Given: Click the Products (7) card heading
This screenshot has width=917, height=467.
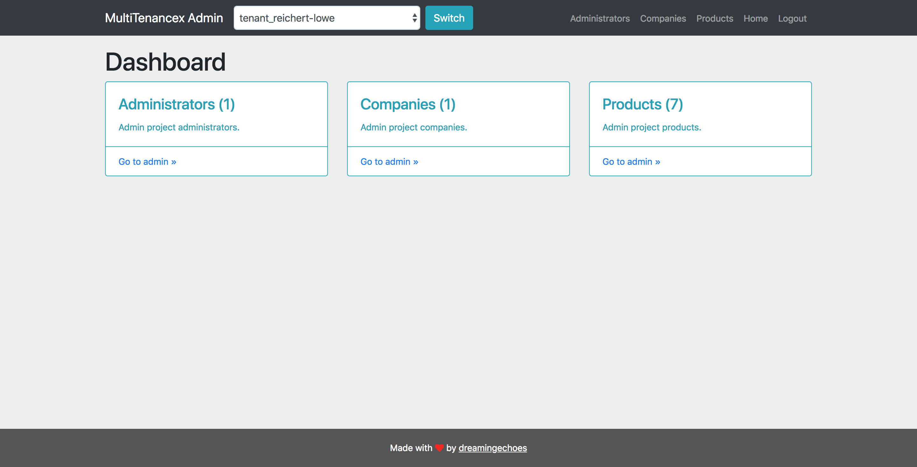Looking at the screenshot, I should tap(642, 104).
